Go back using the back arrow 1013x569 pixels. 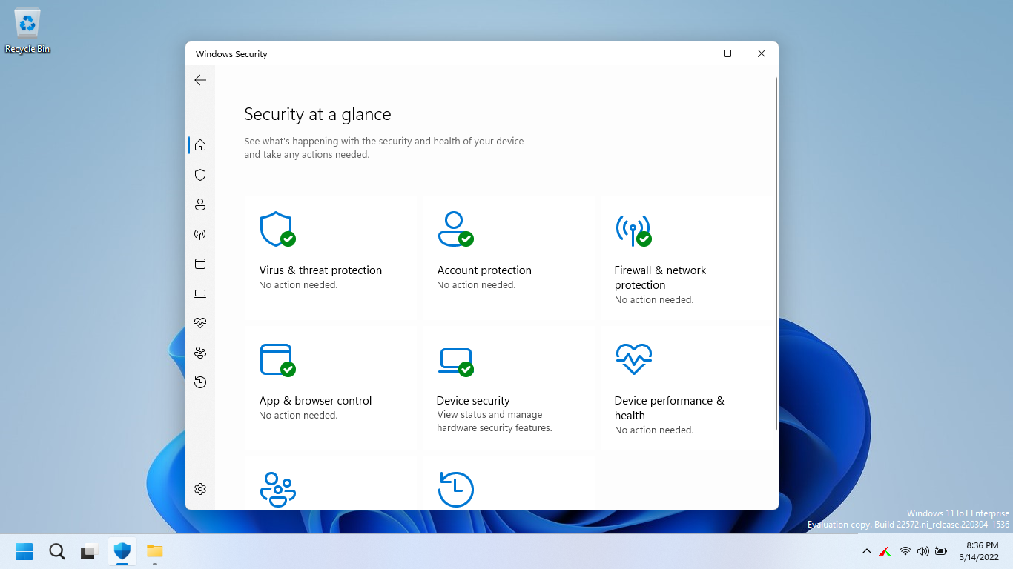pyautogui.click(x=200, y=80)
